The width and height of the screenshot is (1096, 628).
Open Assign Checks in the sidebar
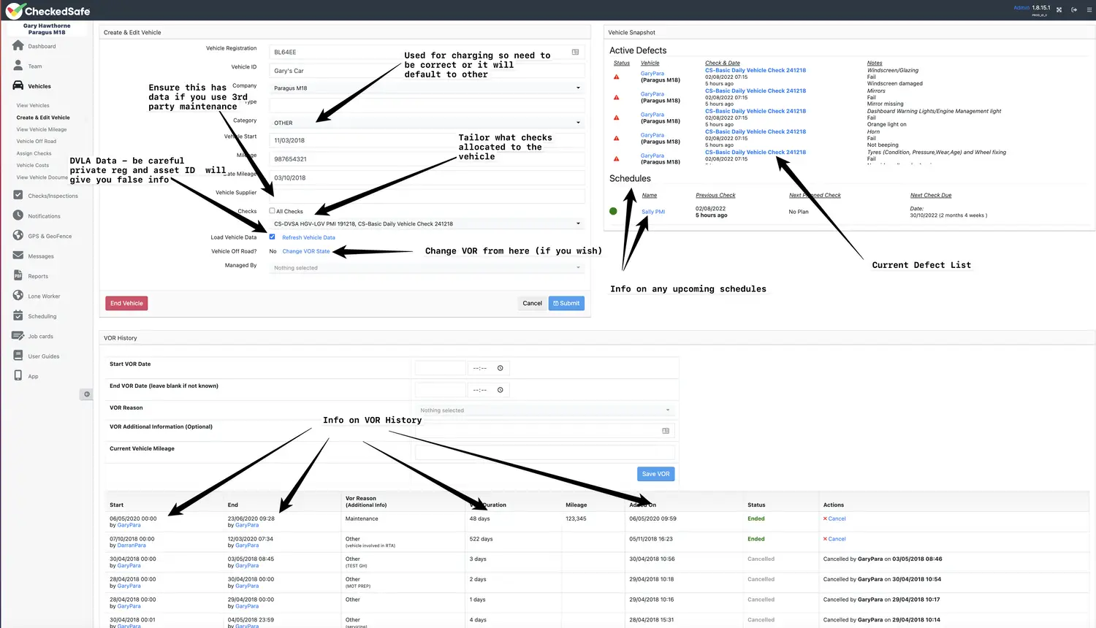(34, 153)
